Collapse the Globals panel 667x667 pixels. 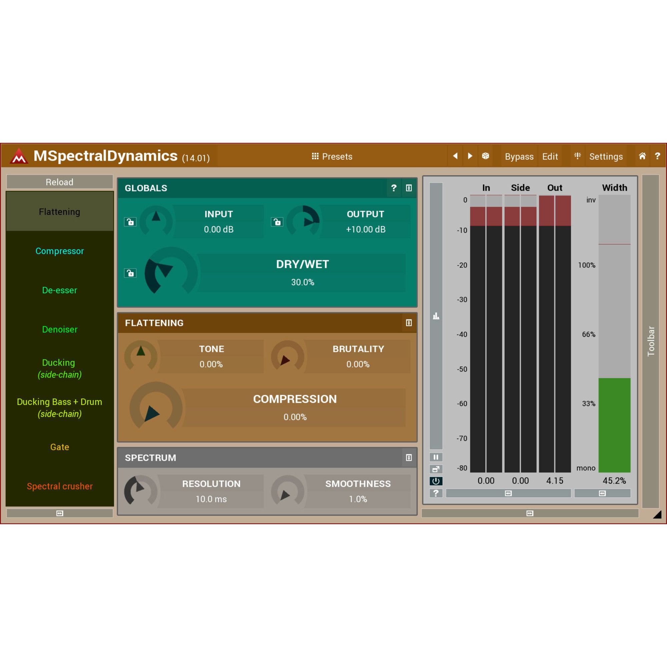pos(409,188)
